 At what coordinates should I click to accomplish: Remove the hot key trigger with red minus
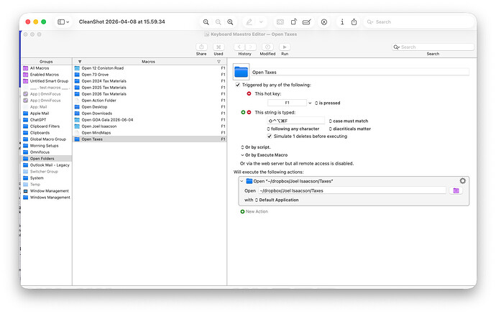tap(249, 93)
